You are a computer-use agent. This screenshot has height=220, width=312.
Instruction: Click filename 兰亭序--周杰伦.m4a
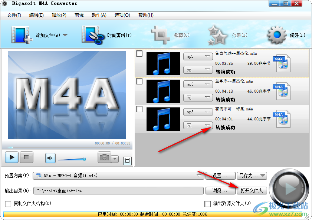[234, 81]
